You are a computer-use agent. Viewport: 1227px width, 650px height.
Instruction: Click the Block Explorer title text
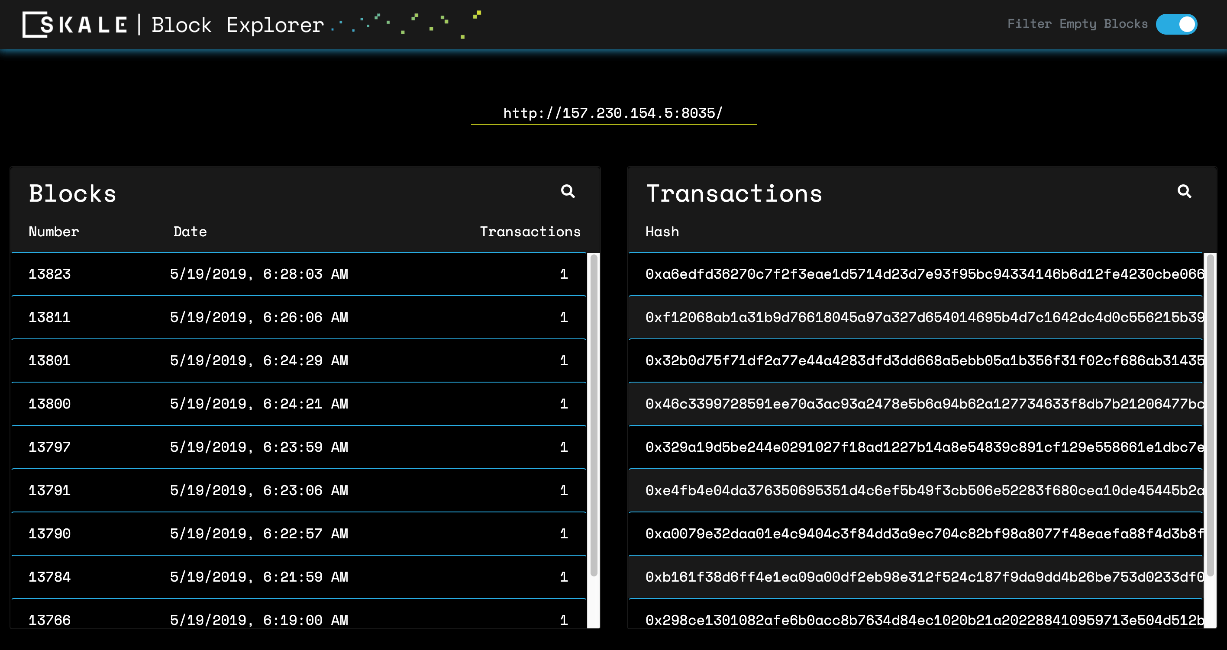click(x=237, y=25)
